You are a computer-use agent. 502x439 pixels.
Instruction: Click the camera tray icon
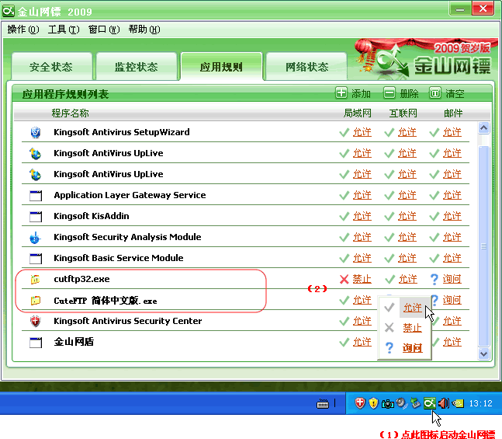(x=388, y=404)
